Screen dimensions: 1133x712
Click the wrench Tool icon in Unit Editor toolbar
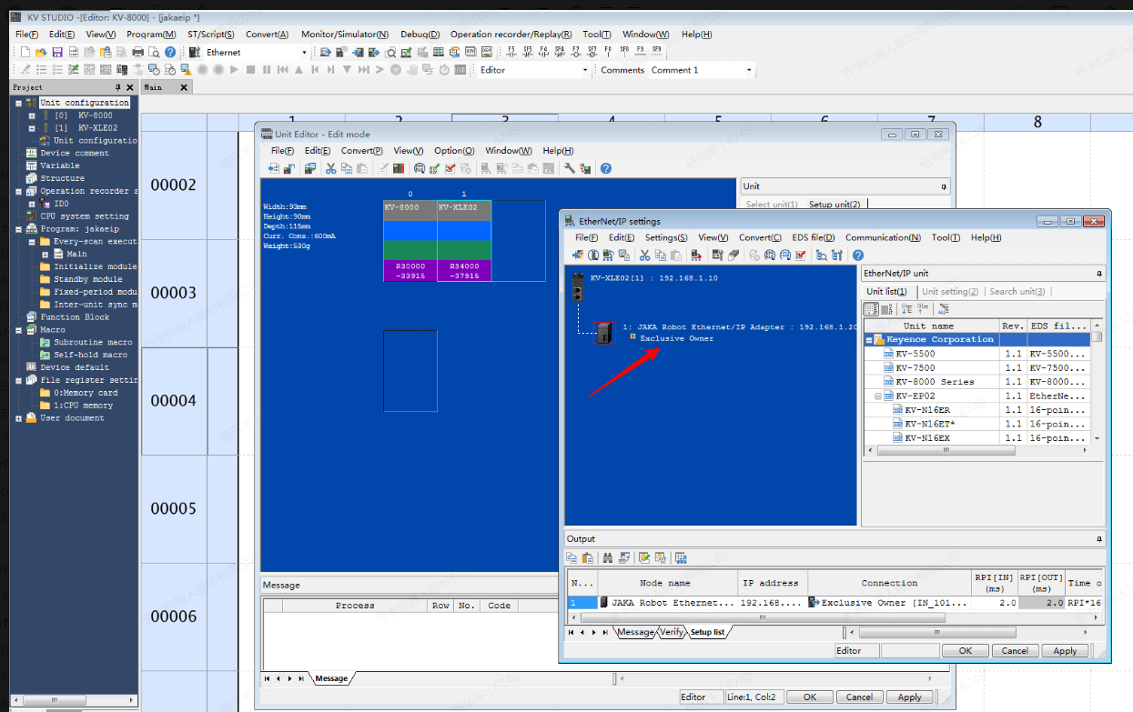coord(569,168)
